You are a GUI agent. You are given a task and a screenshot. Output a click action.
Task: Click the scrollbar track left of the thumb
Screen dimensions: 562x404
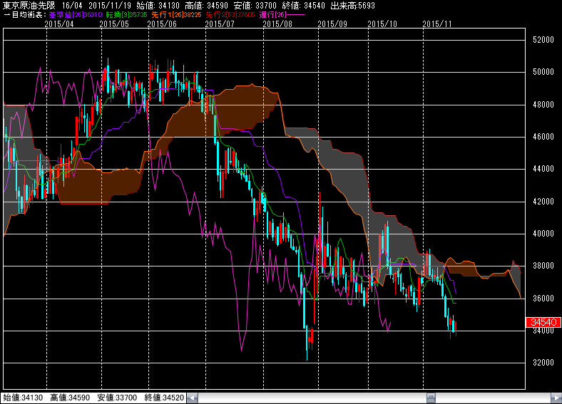[x=312, y=398]
